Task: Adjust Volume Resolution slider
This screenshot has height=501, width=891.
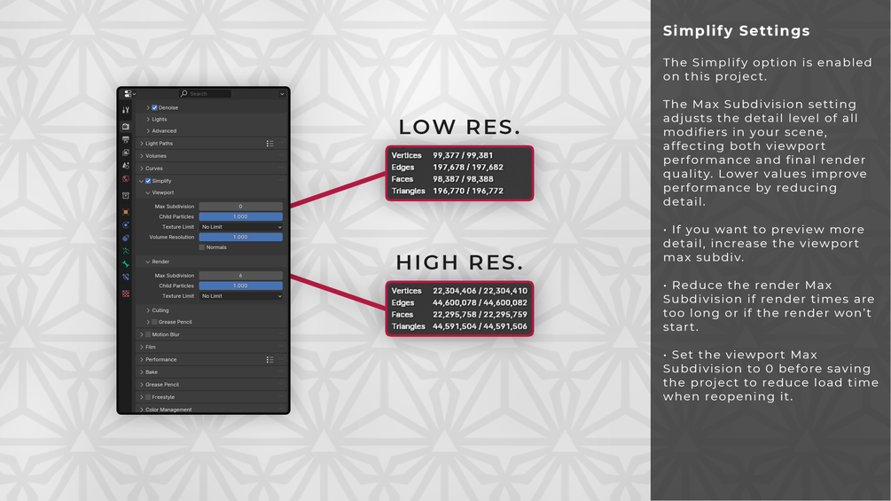Action: (241, 237)
